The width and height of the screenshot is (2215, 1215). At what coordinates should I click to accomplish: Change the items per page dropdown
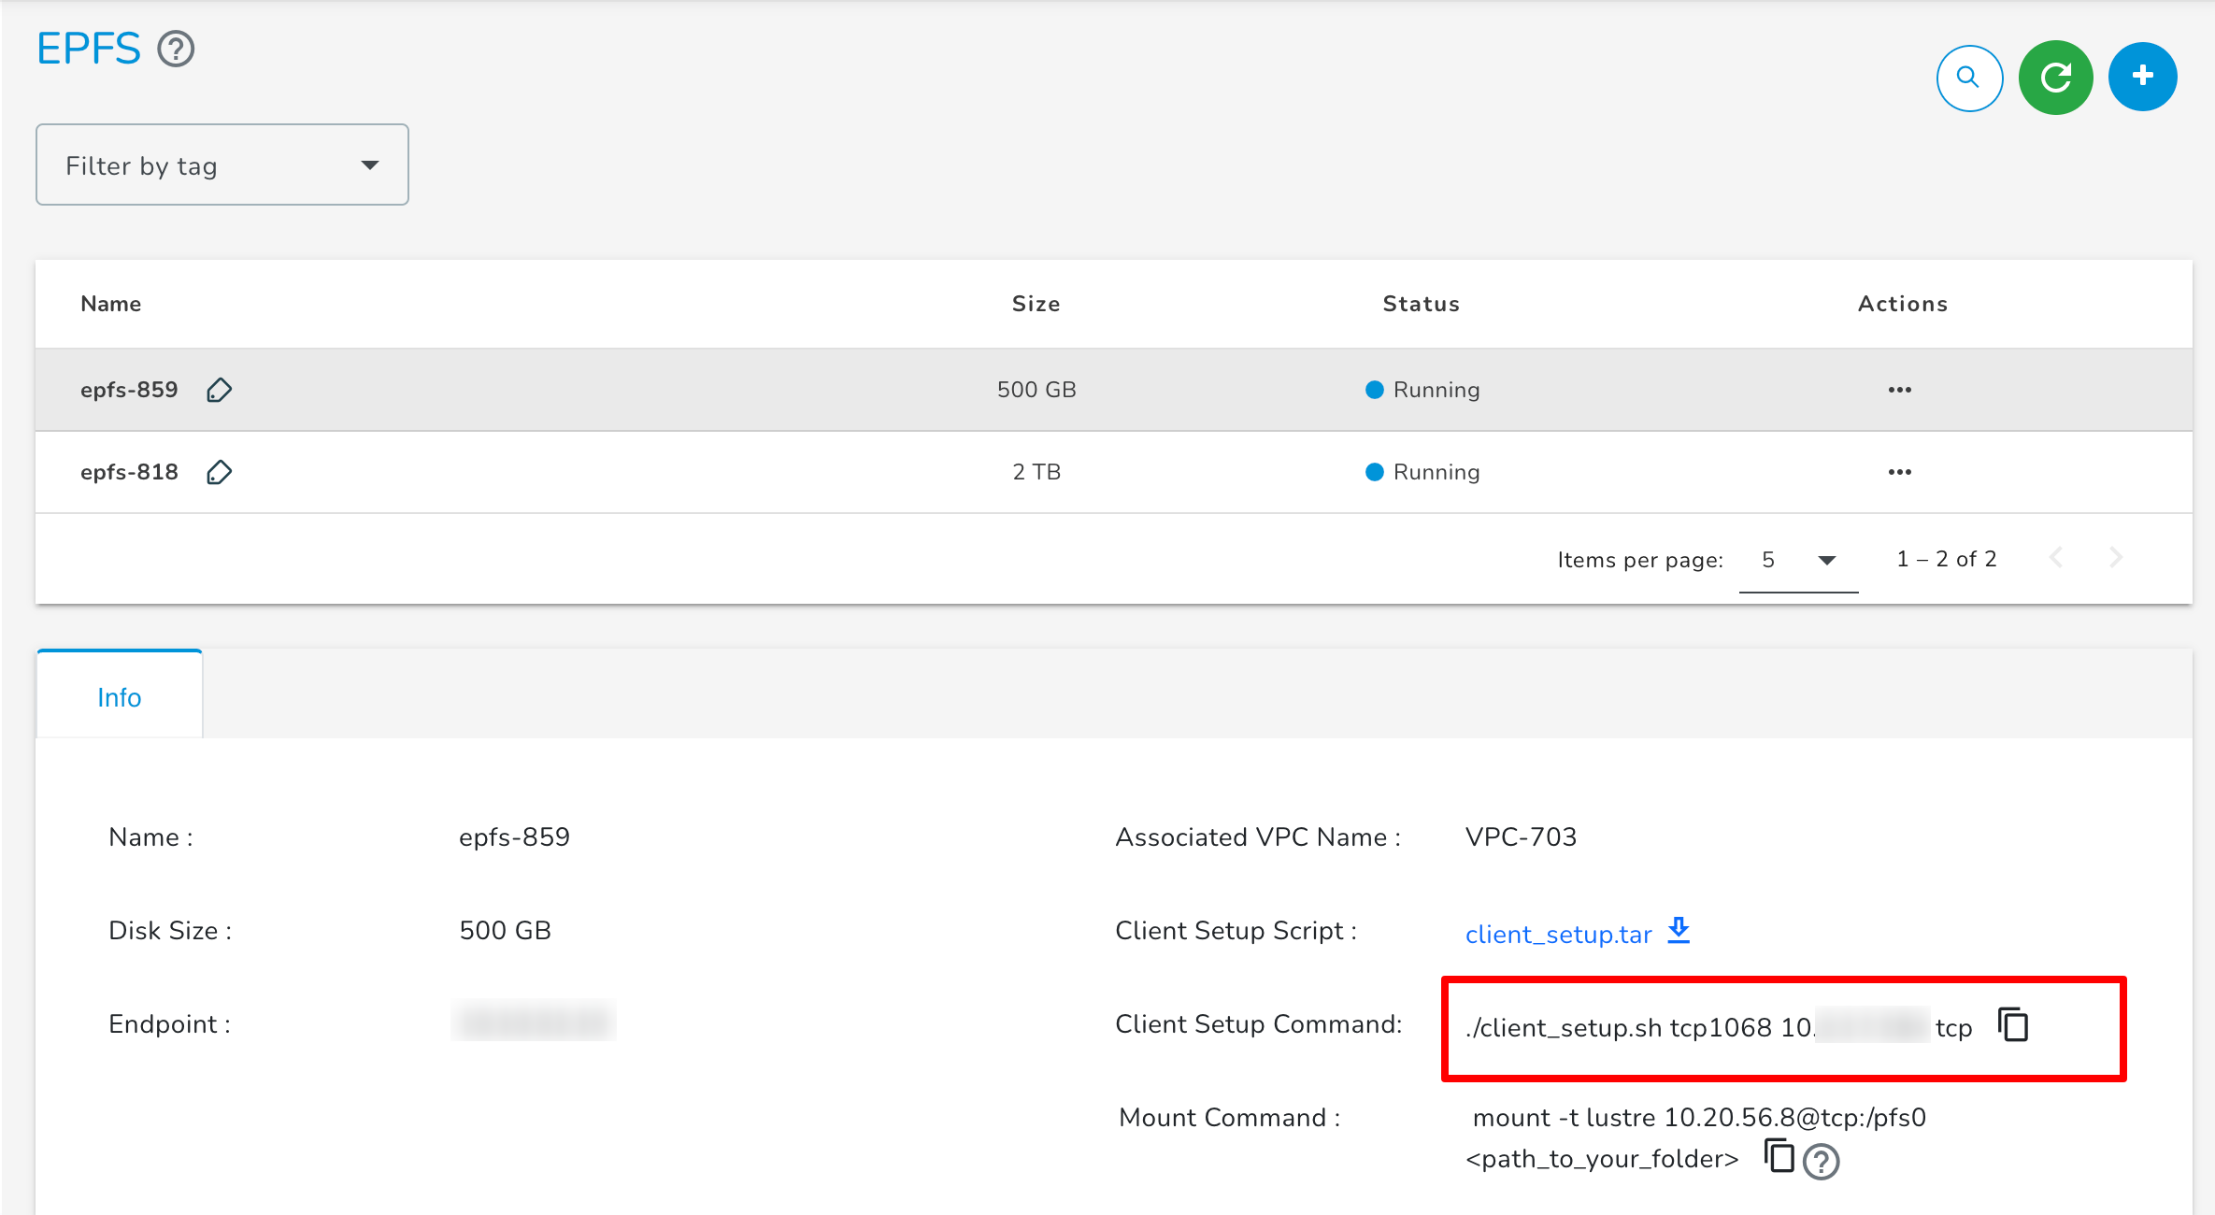coord(1798,560)
